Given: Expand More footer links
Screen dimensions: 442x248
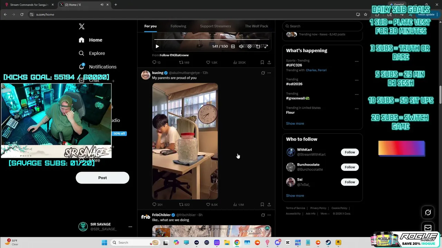Looking at the screenshot, I should [x=325, y=214].
